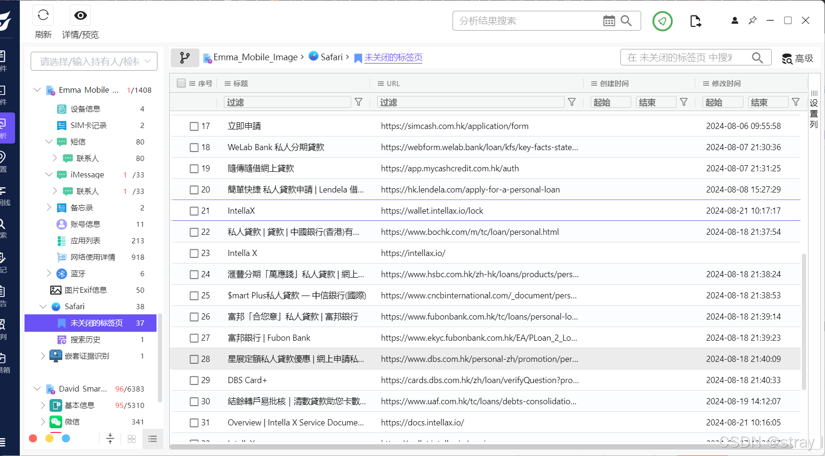Click the export file icon
Image resolution: width=825 pixels, height=456 pixels.
click(x=695, y=21)
